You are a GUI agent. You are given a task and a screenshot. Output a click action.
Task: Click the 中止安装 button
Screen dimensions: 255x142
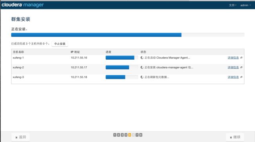point(60,44)
